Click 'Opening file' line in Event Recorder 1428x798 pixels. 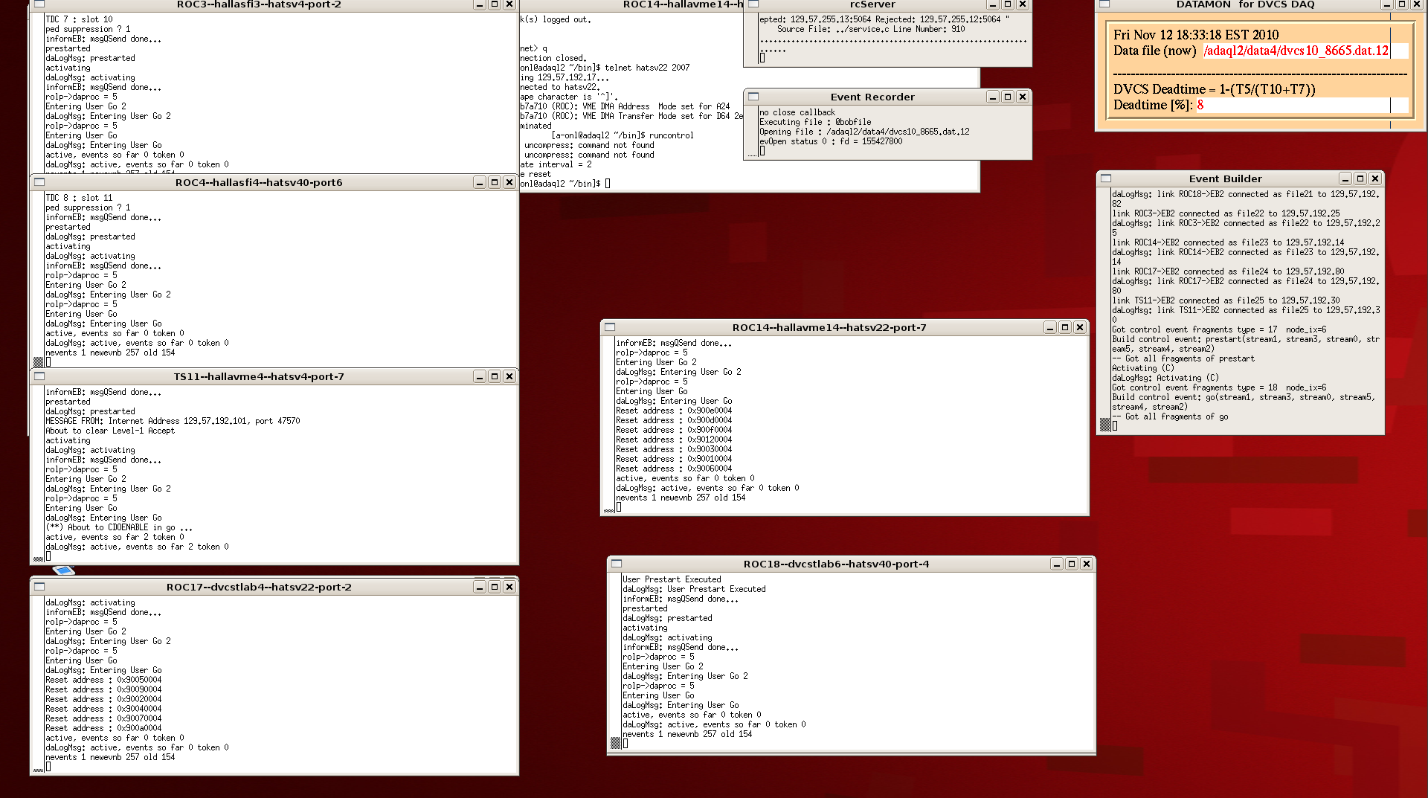[864, 132]
